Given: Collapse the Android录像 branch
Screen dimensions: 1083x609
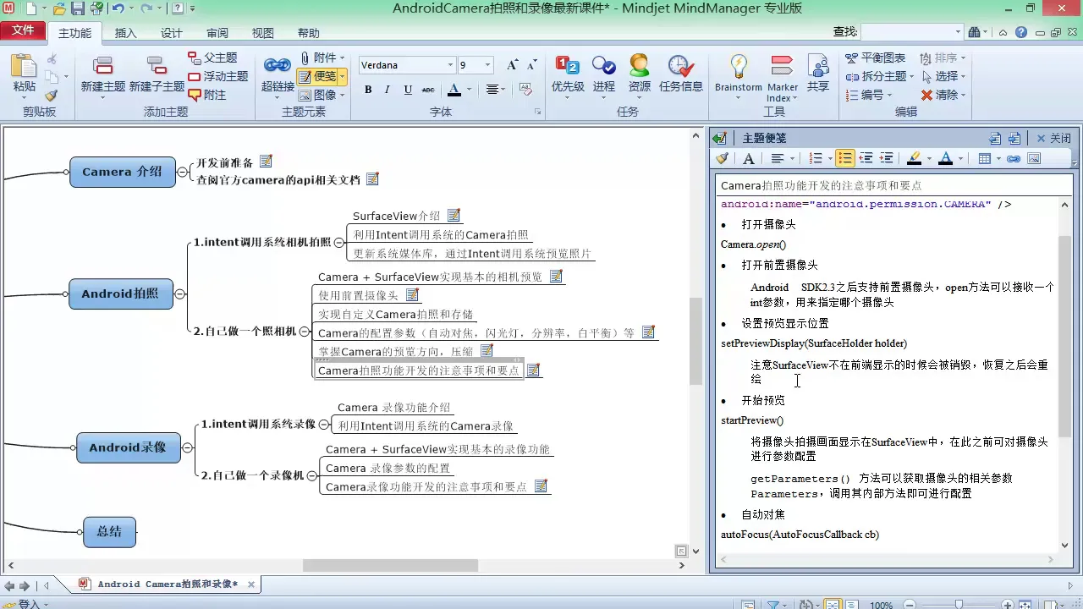Looking at the screenshot, I should pyautogui.click(x=187, y=447).
